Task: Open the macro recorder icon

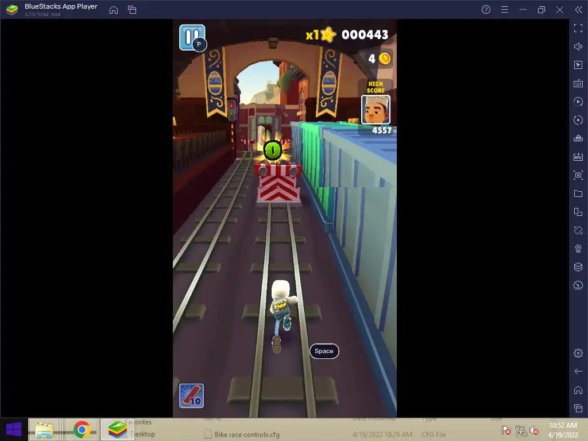Action: pyautogui.click(x=578, y=102)
